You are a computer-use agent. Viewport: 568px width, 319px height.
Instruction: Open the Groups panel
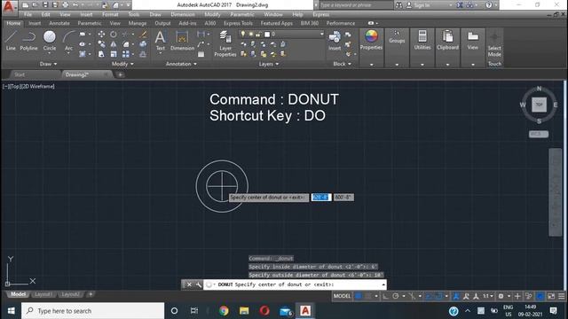[x=397, y=37]
